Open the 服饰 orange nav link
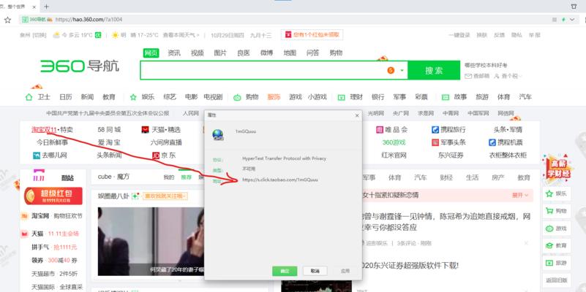 pos(274,97)
